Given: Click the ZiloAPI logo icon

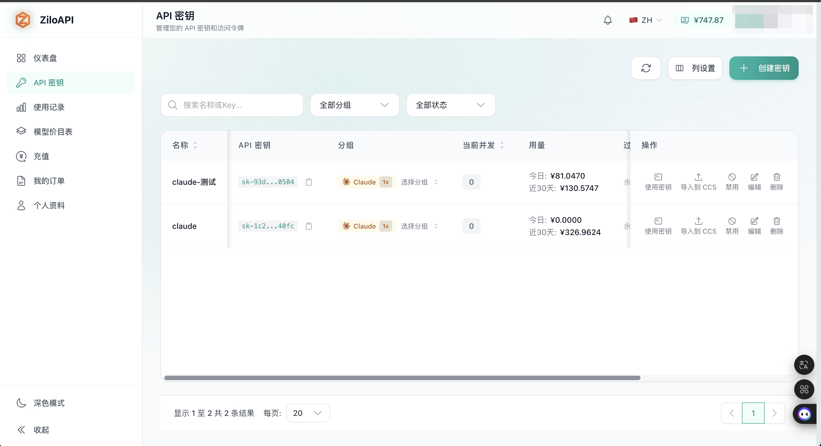Looking at the screenshot, I should tap(23, 20).
